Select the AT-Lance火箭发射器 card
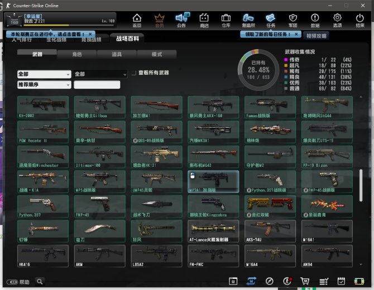 point(213,231)
